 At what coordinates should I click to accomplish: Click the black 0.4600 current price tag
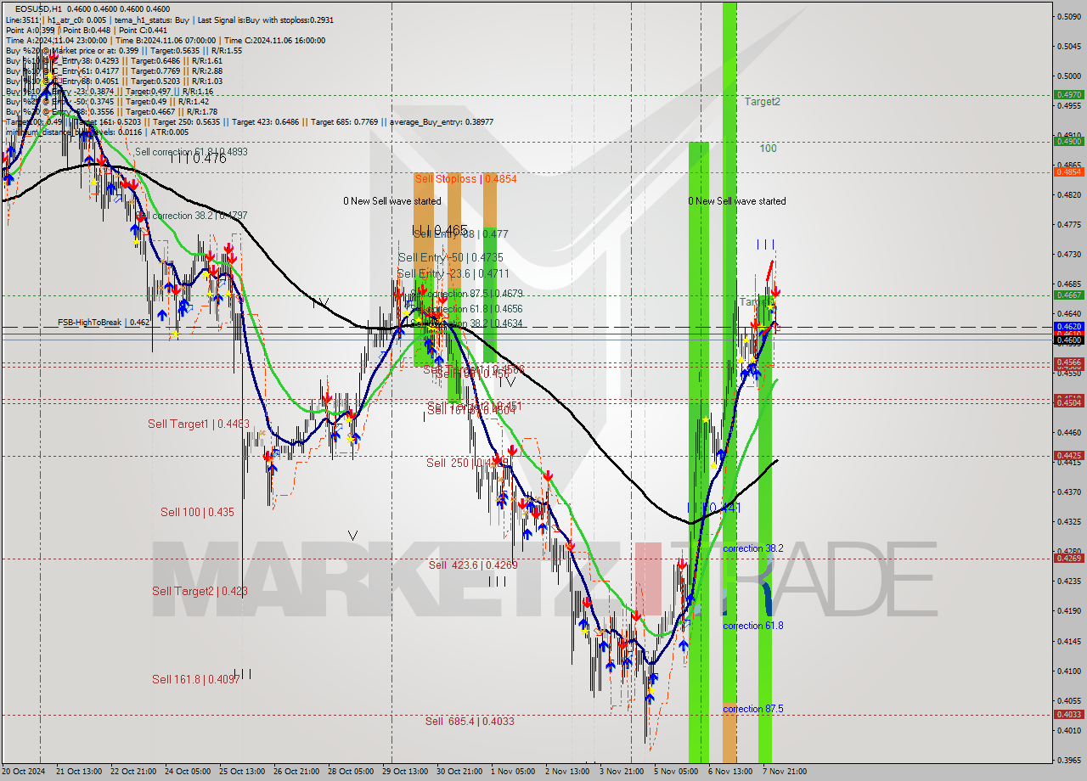coord(1068,340)
